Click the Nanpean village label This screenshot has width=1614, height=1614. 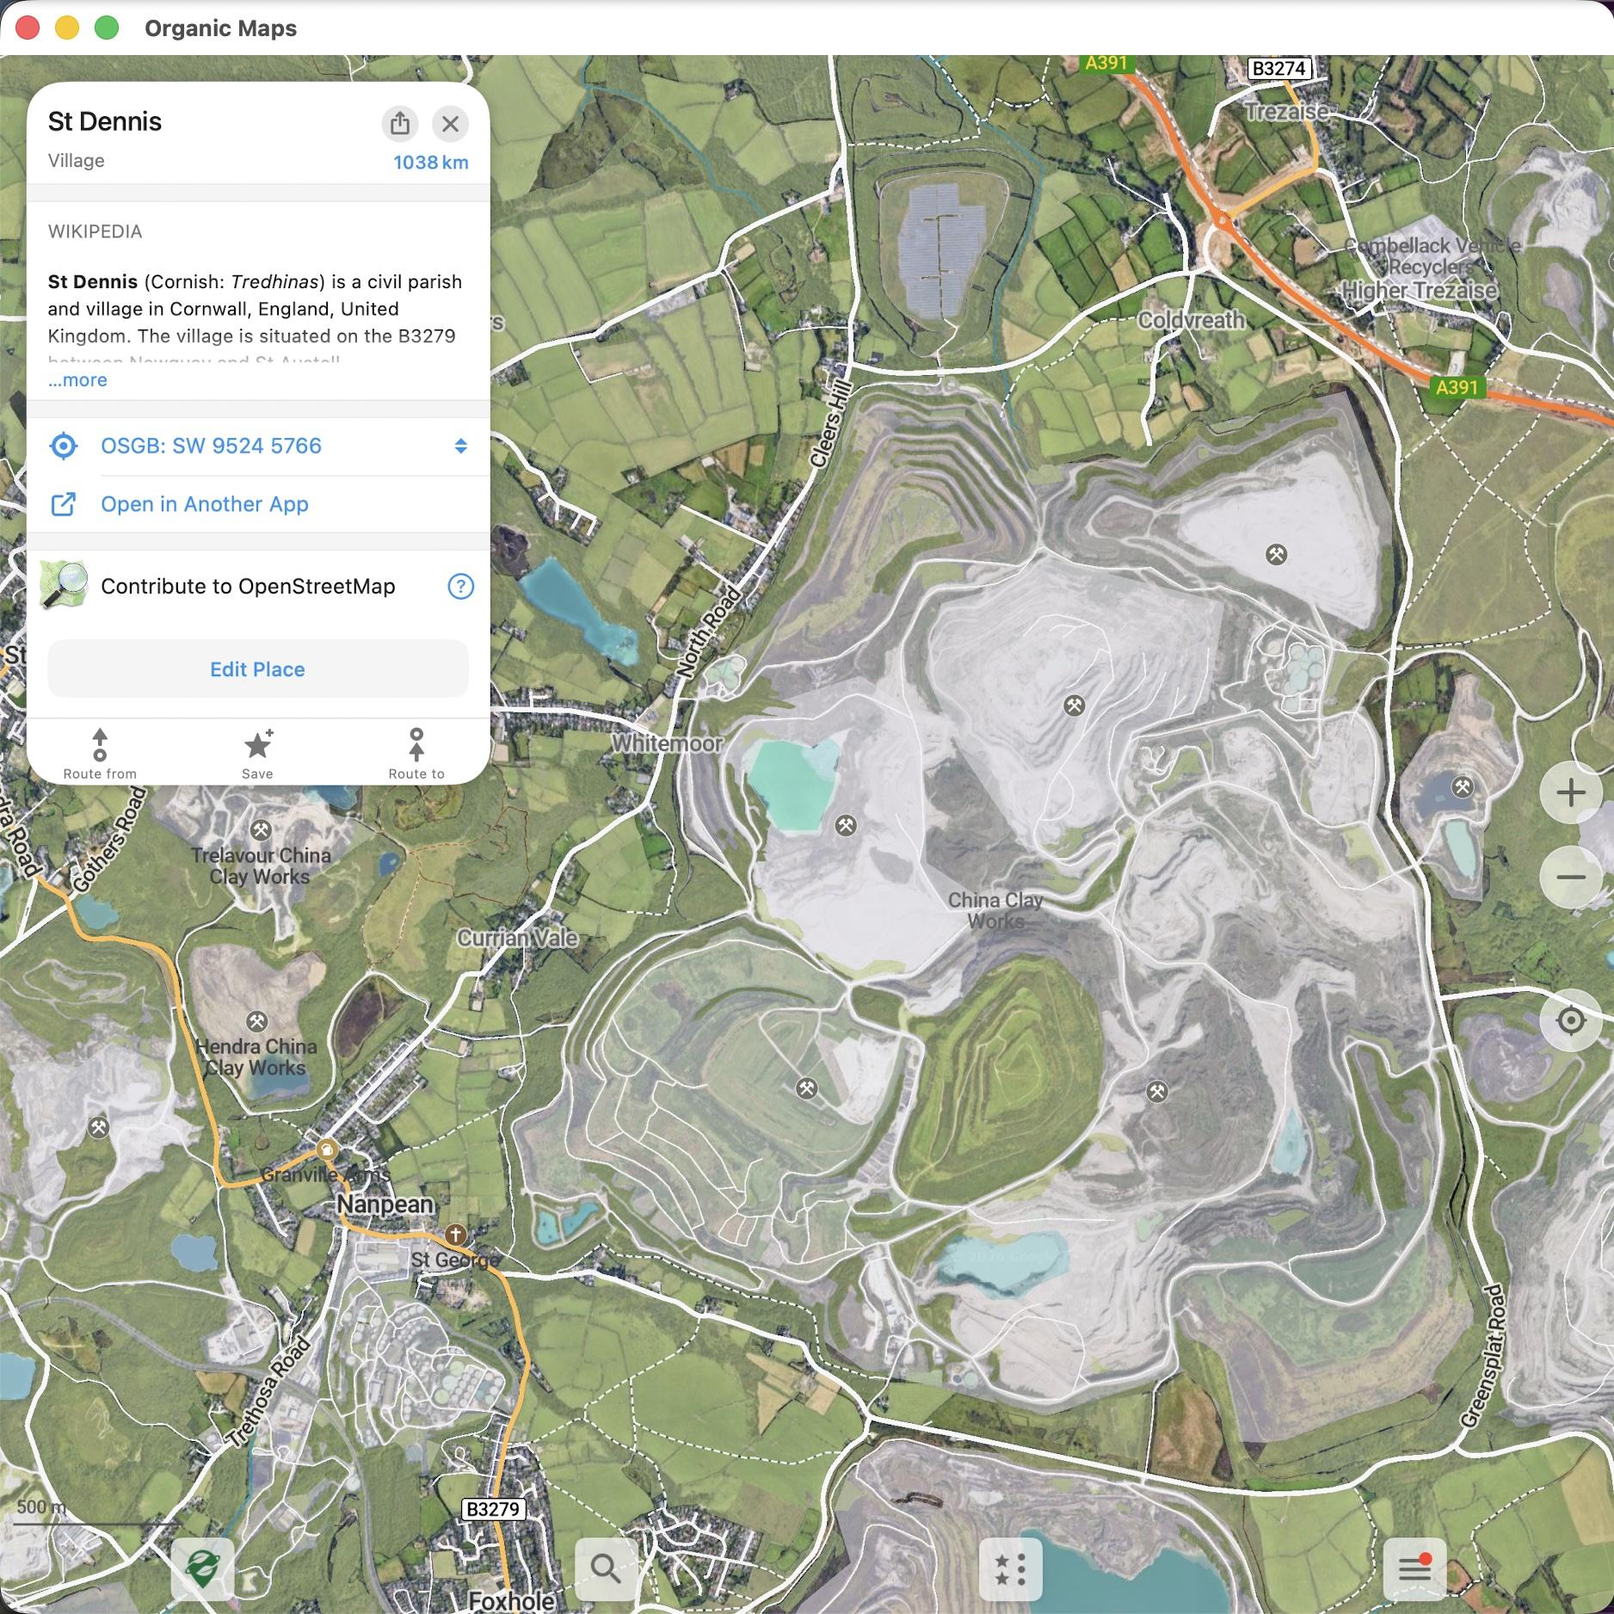point(385,1204)
